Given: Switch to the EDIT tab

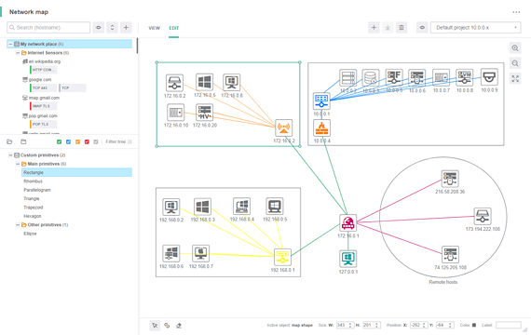Looking at the screenshot, I should [x=173, y=28].
